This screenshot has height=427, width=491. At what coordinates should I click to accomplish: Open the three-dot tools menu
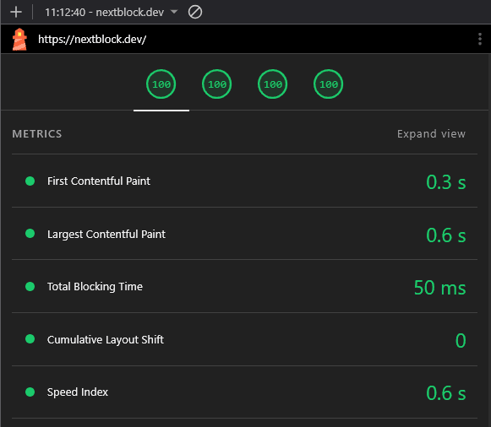point(480,39)
